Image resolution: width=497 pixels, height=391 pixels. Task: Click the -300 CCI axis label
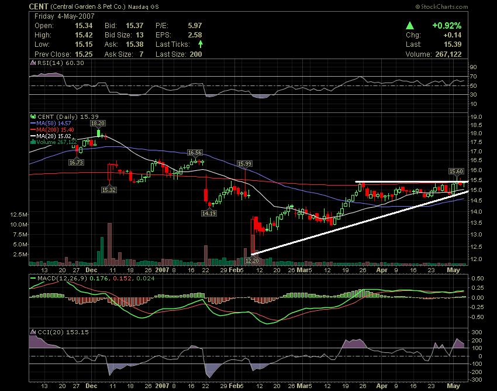coord(476,379)
